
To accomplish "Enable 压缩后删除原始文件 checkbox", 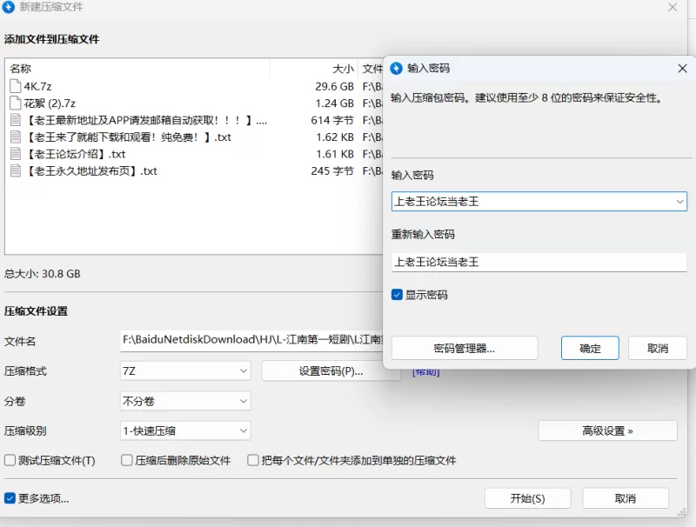I will 127,460.
